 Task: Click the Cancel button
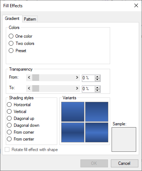pyautogui.click(x=125, y=163)
